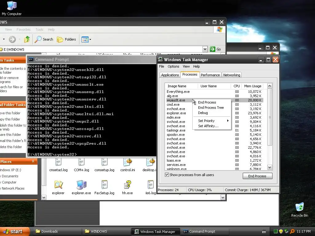Screen dimensions: 315x236
Task: Open the File menu in Task Manager
Action: click(x=161, y=66)
